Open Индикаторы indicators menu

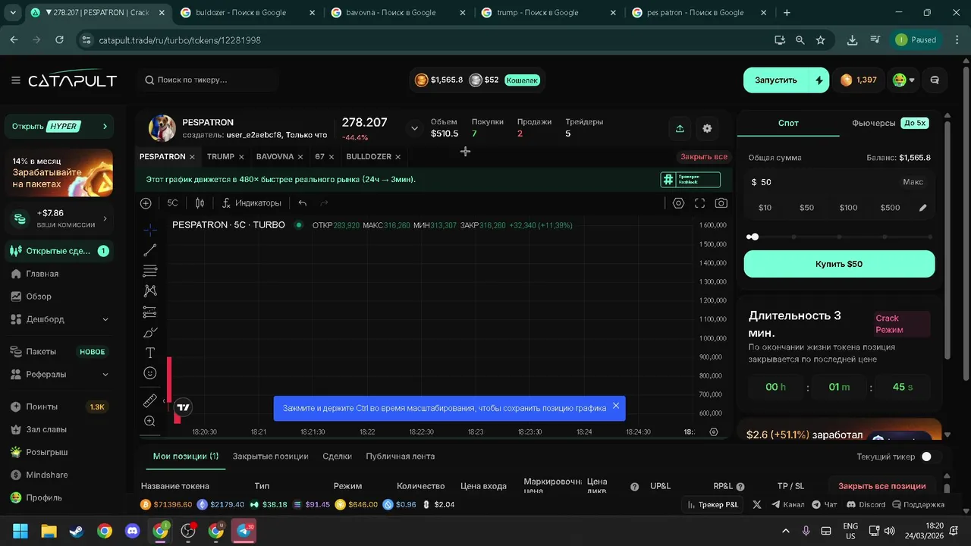click(252, 203)
